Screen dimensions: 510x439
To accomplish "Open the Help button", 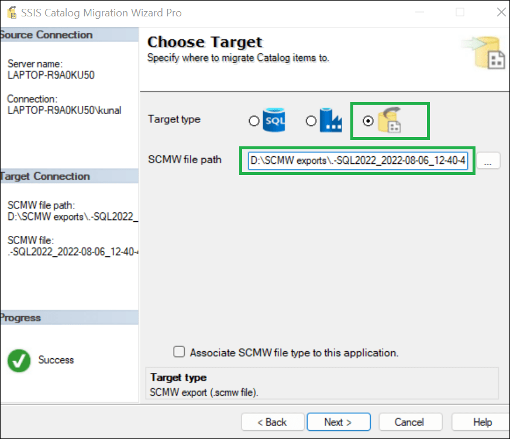I will (482, 422).
